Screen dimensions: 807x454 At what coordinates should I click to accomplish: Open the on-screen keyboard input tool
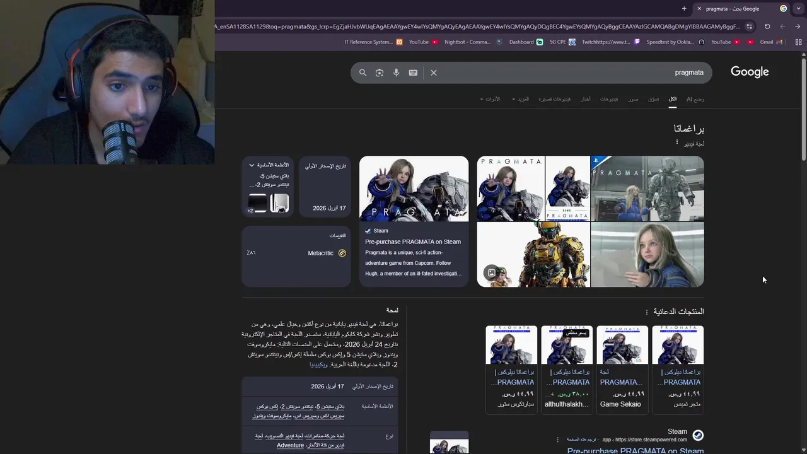[413, 73]
